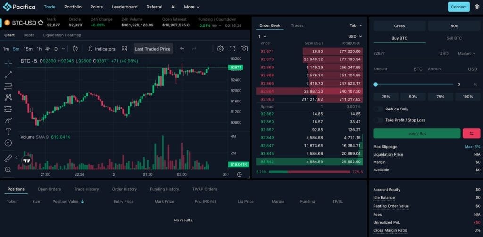
Task: Take a chart snapshot with camera icon
Action: (244, 49)
